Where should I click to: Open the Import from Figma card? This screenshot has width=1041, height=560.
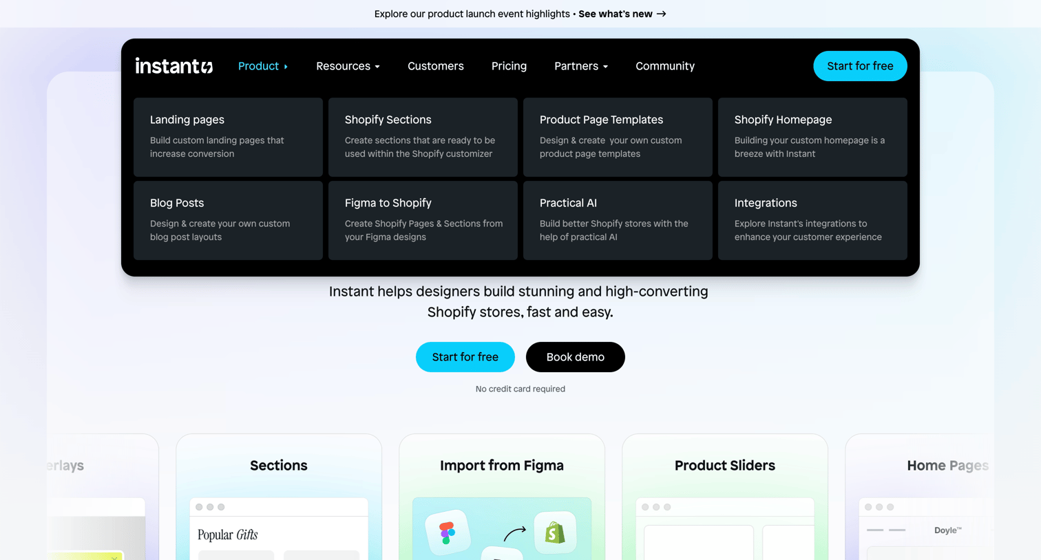502,497
